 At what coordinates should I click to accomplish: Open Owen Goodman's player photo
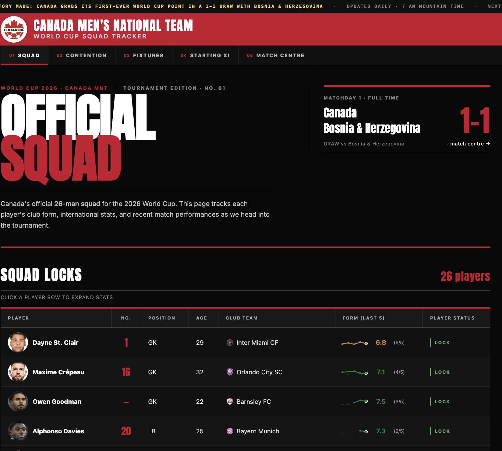(18, 401)
